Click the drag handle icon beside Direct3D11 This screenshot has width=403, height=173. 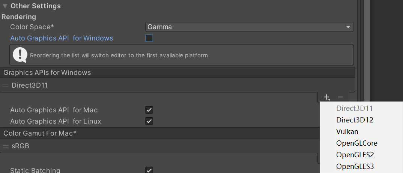pos(5,86)
